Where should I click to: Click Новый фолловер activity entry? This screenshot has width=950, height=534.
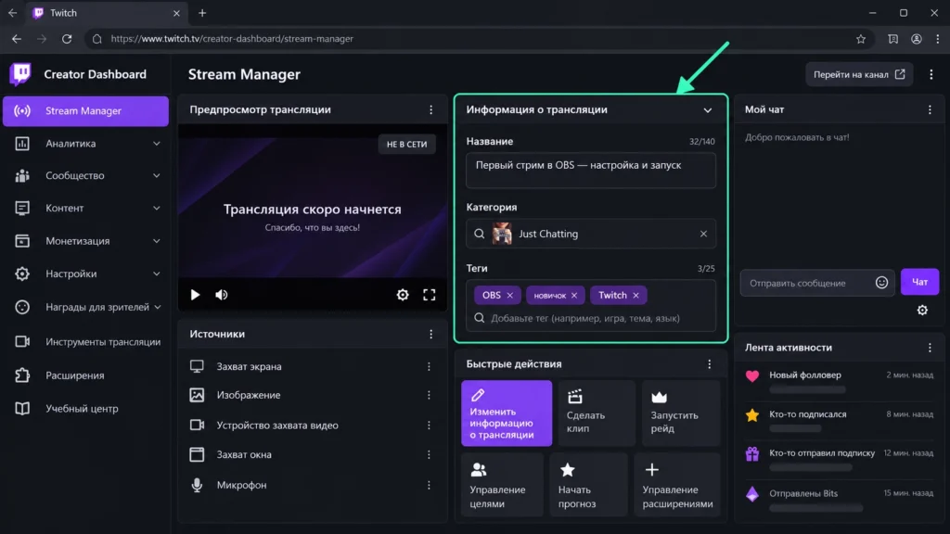pyautogui.click(x=839, y=381)
